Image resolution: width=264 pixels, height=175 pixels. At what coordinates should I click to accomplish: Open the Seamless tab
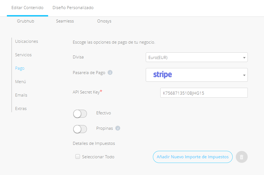click(x=65, y=21)
